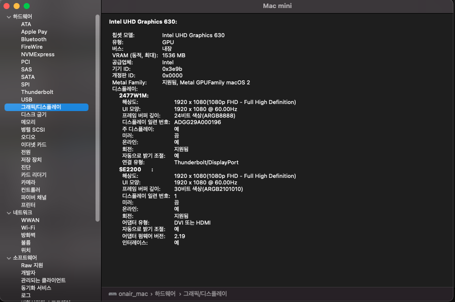The width and height of the screenshot is (455, 302).
Task: Click the Intel UHD Graphics 630 heading
Action: pyautogui.click(x=143, y=22)
